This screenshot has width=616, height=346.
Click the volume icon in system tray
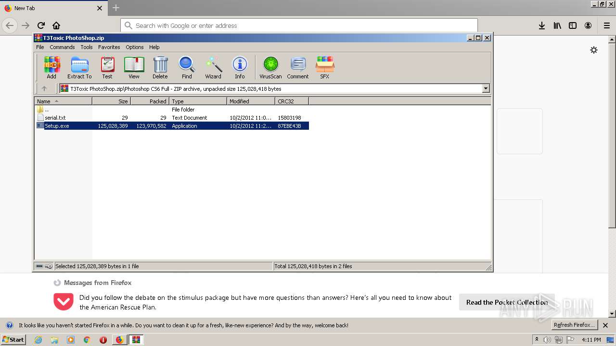tap(547, 340)
